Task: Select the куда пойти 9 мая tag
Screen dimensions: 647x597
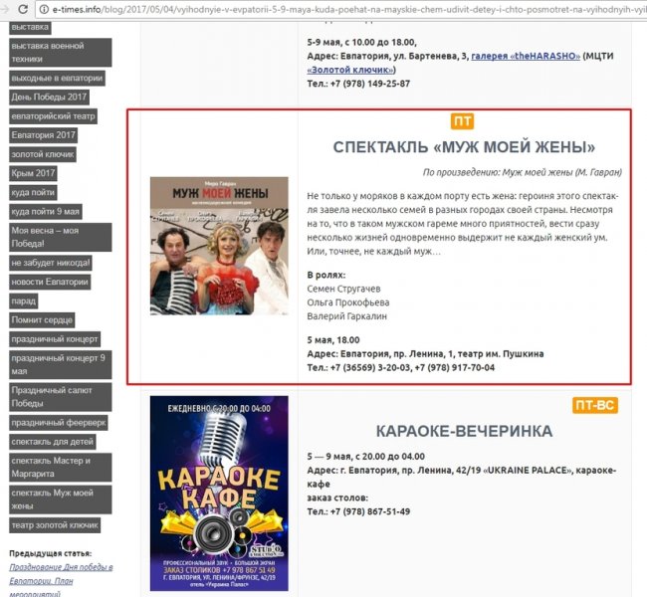Action: 45,211
